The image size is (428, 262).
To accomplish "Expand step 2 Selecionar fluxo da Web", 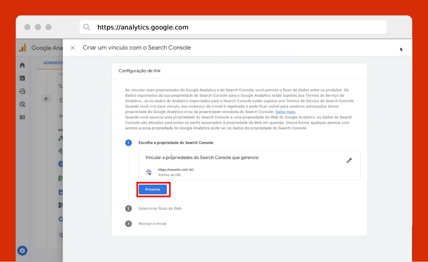I will (160, 208).
